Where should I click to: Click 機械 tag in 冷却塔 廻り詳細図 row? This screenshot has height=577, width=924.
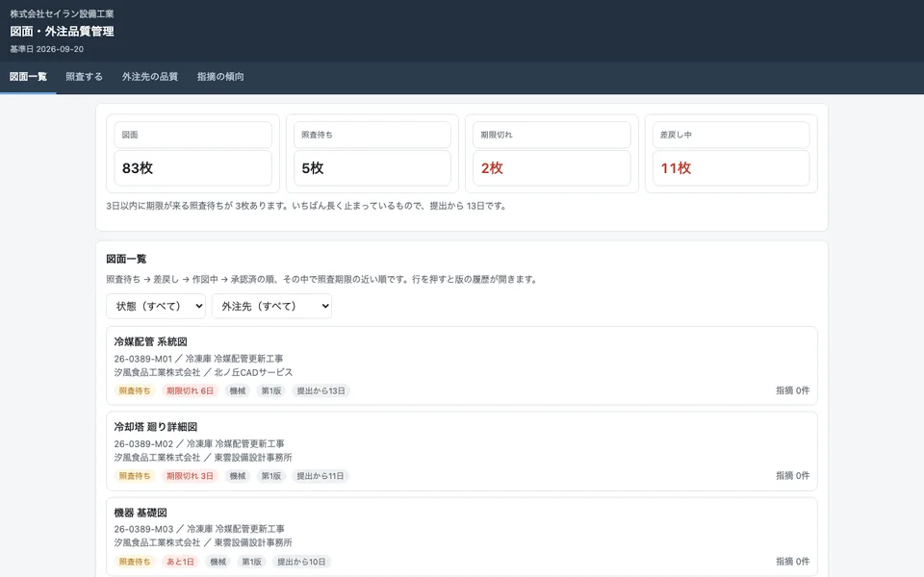(238, 476)
